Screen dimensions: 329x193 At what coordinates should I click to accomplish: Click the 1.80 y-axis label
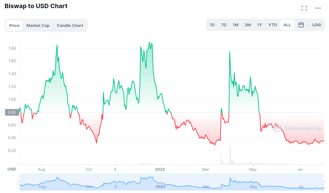point(12,48)
